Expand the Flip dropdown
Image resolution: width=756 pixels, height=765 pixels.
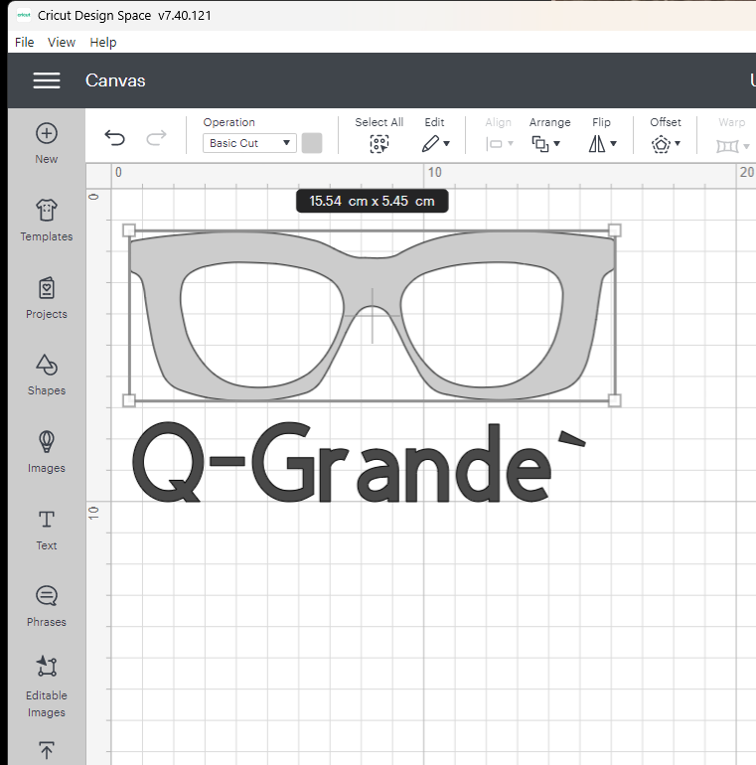tap(602, 143)
